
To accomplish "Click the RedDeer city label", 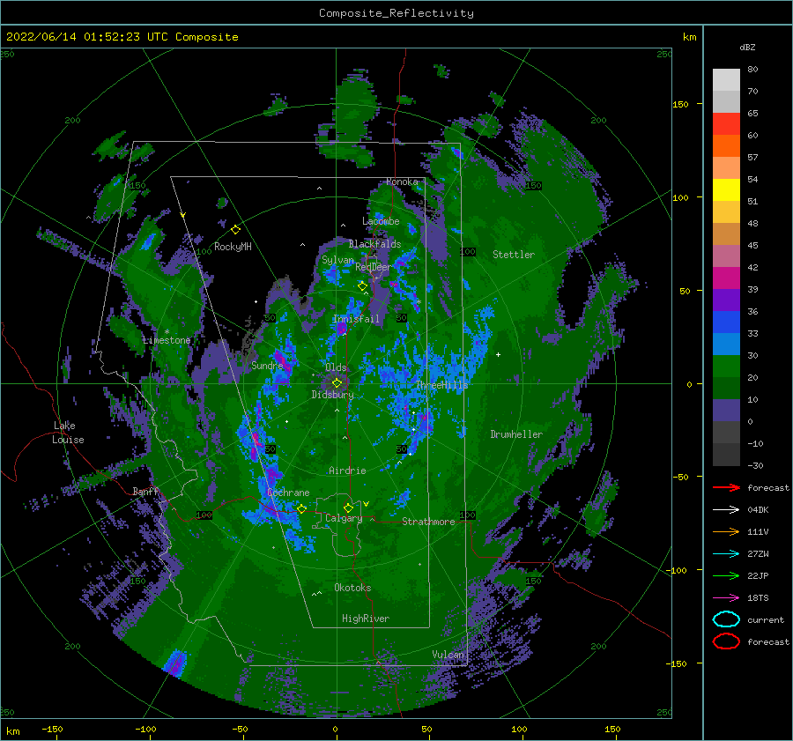I will (x=374, y=267).
